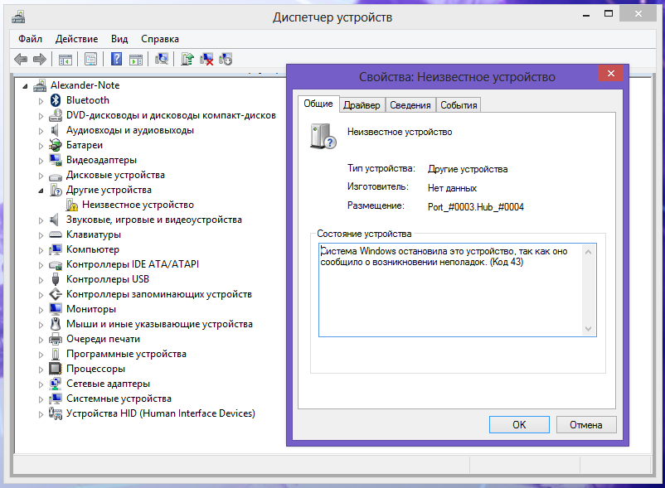Click the Back arrow in the toolbar
Screen dimensions: 665x488
21,59
